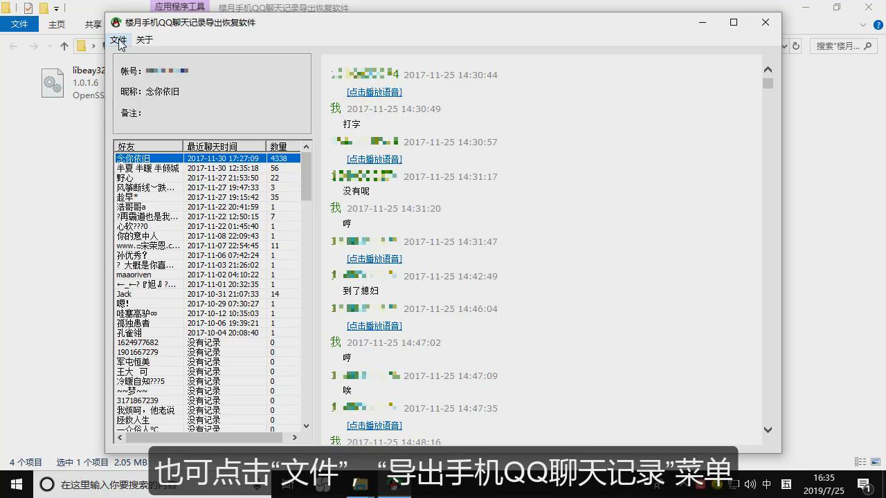Select friend 军屯恒美 row
886x498 pixels.
(208, 362)
